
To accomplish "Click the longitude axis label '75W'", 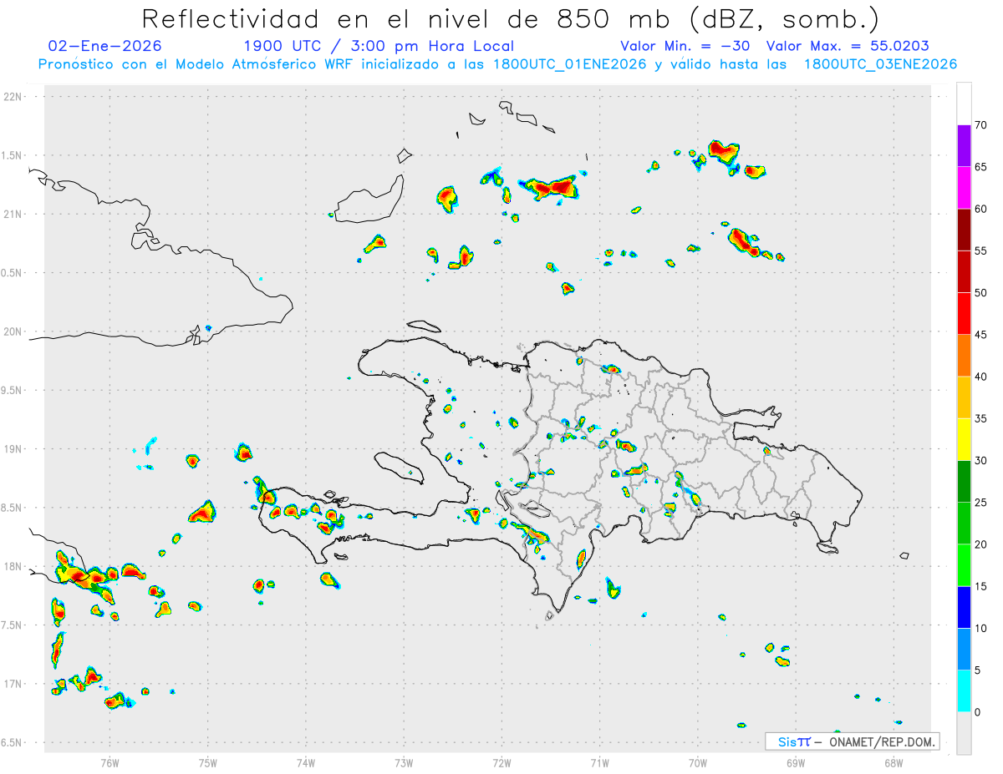I will (208, 761).
